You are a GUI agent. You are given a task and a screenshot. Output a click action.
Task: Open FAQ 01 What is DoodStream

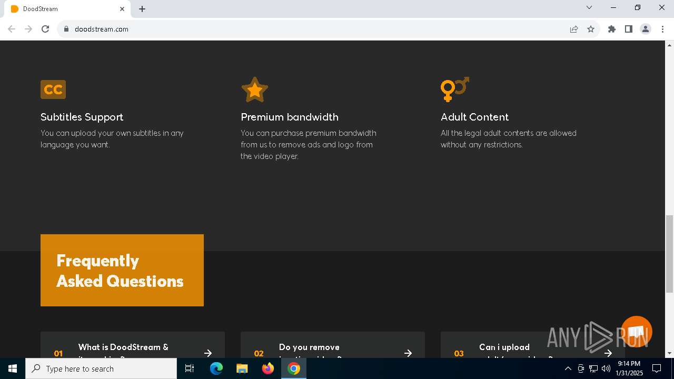tap(133, 345)
